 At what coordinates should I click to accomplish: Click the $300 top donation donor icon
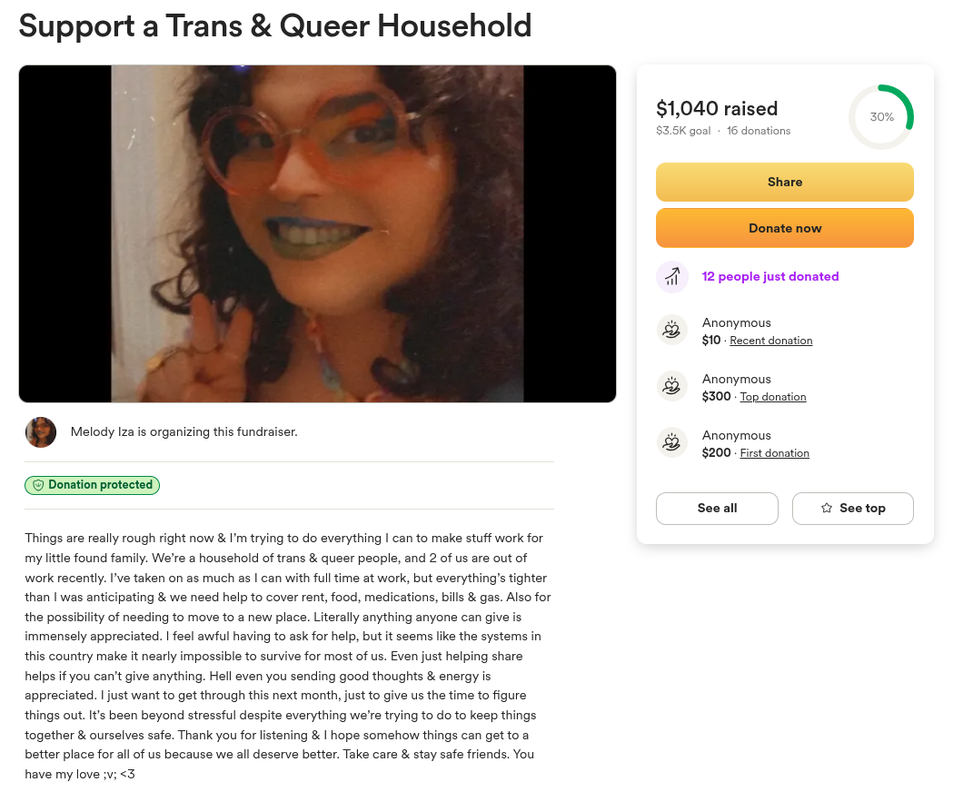672,386
